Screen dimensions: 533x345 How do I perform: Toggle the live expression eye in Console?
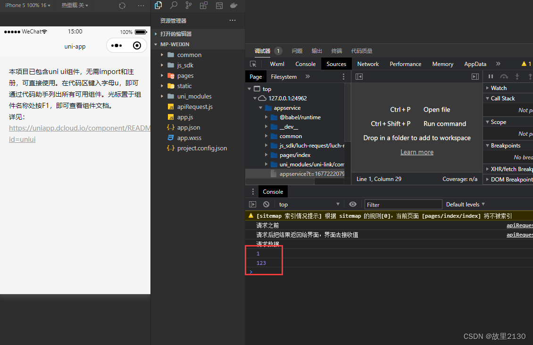click(x=353, y=204)
